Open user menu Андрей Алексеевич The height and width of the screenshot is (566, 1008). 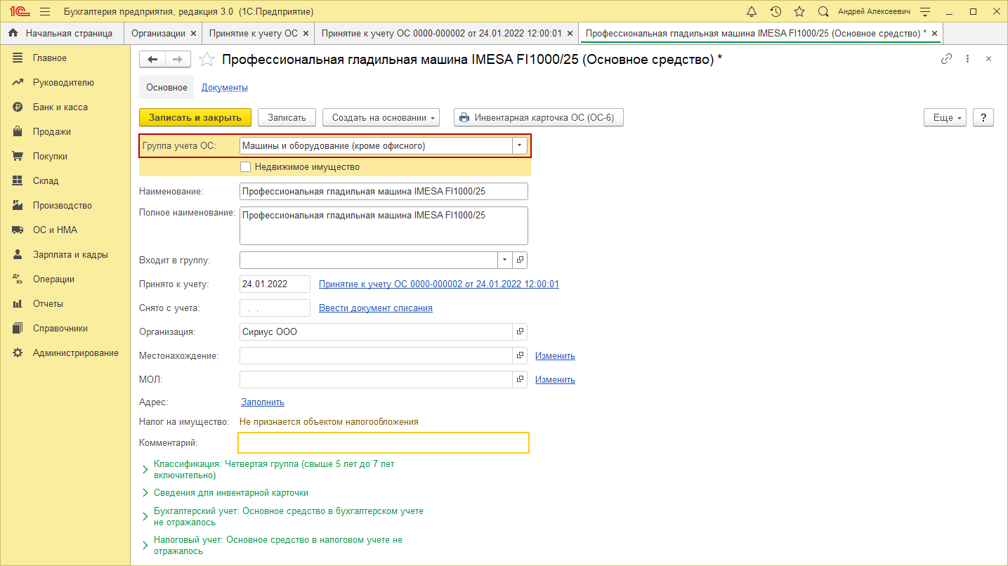[874, 12]
